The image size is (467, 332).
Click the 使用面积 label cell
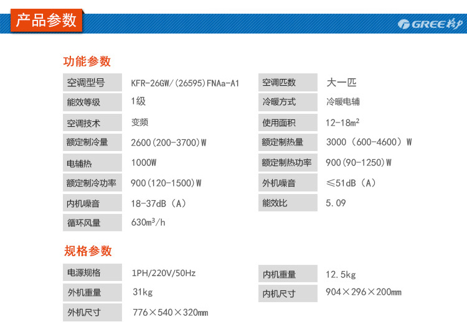288,122
